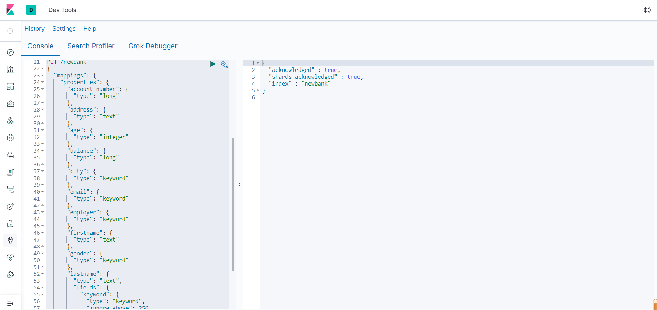Click the "employer" key on line 43
The height and width of the screenshot is (310, 657).
click(83, 212)
